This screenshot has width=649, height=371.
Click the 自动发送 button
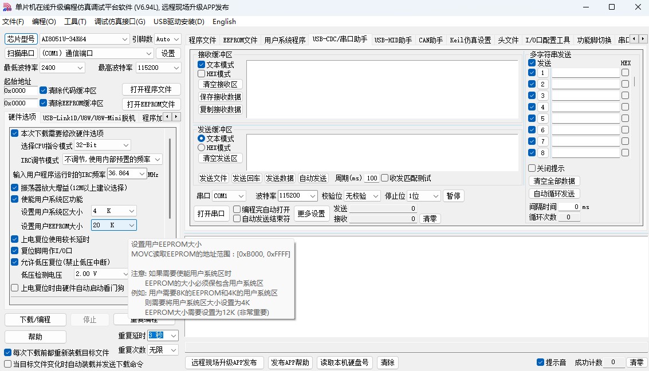[313, 178]
